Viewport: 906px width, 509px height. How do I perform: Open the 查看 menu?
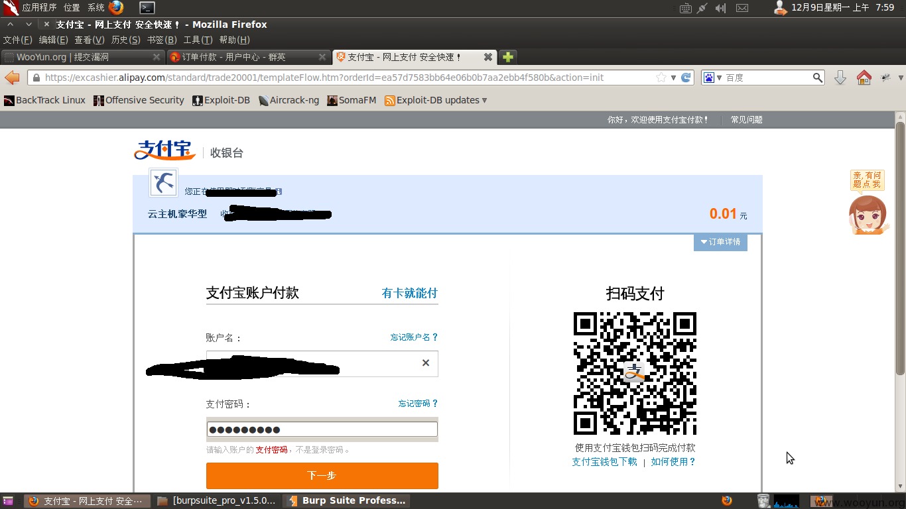pos(90,40)
